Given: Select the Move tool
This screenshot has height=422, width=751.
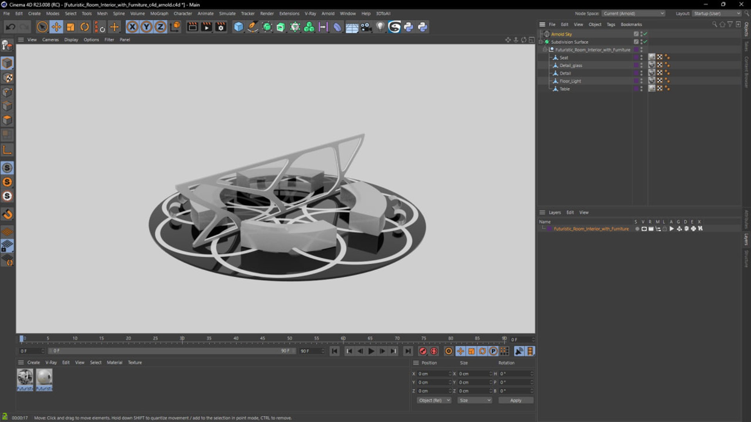Looking at the screenshot, I should [56, 27].
